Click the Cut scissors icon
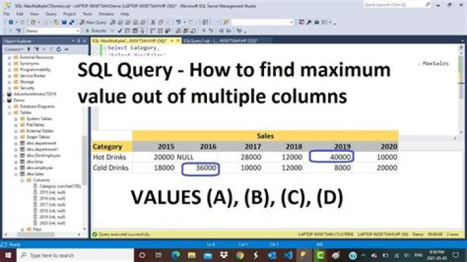Image resolution: width=467 pixels, height=262 pixels. [153, 22]
